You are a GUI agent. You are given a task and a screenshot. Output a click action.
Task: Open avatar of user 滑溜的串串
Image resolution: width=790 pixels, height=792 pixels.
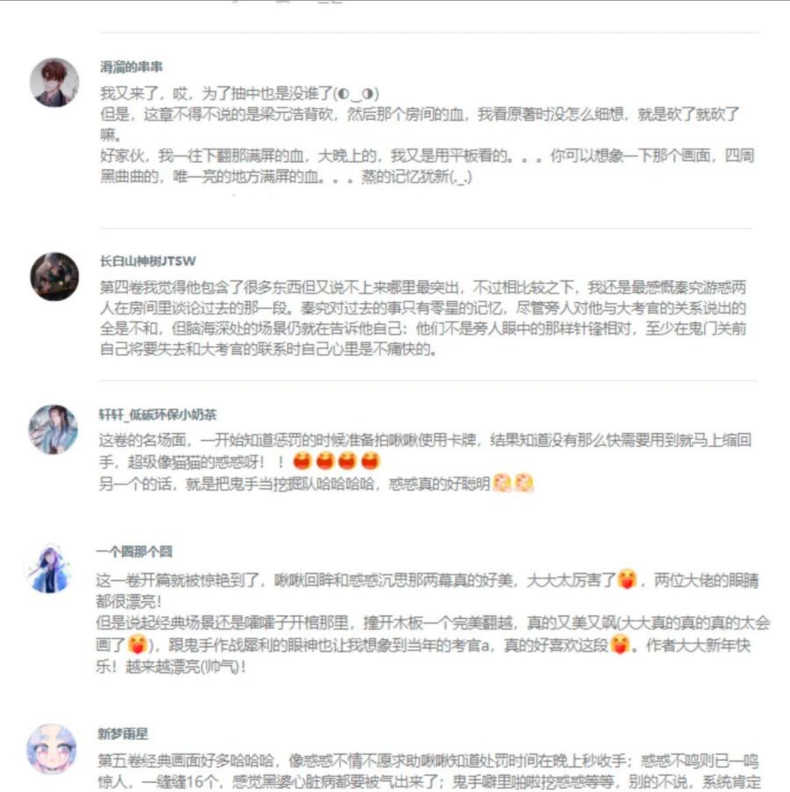(x=54, y=82)
